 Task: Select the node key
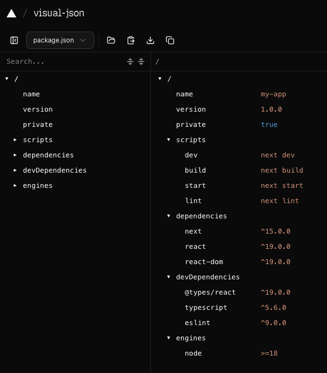[193, 353]
